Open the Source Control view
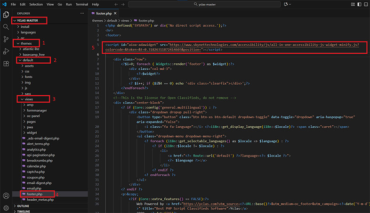 [x=6, y=39]
